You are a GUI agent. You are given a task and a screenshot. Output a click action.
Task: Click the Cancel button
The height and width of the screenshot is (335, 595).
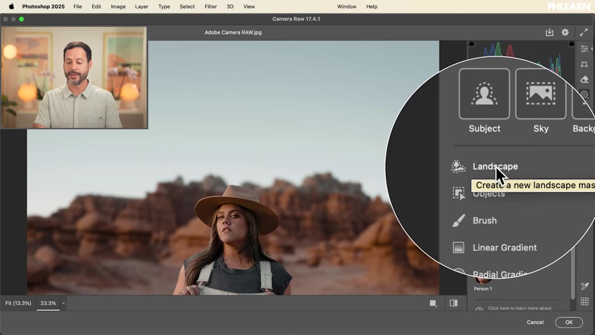click(x=535, y=322)
